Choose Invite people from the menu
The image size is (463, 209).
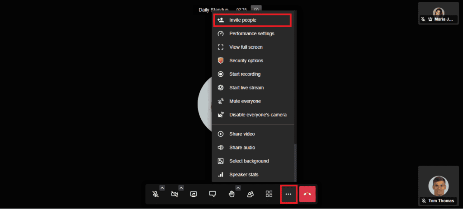point(252,20)
